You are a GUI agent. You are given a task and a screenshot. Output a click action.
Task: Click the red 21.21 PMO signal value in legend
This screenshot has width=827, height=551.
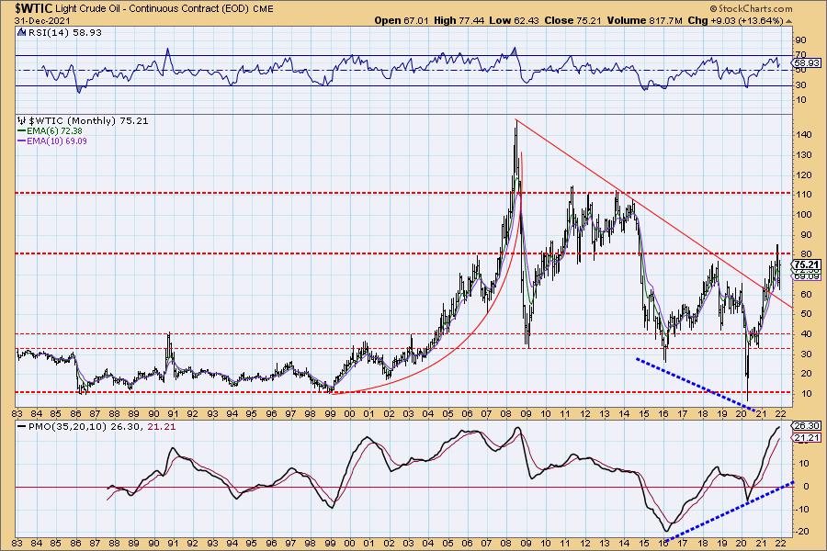(161, 426)
